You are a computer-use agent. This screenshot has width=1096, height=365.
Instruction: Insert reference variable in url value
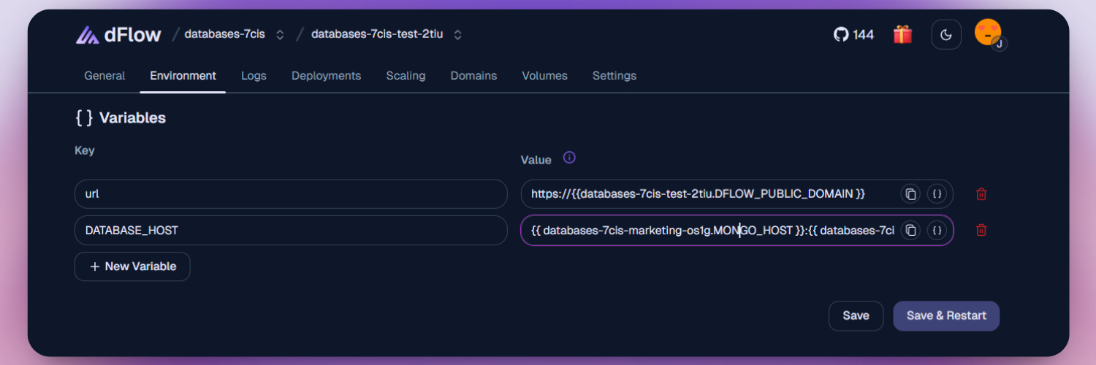937,194
